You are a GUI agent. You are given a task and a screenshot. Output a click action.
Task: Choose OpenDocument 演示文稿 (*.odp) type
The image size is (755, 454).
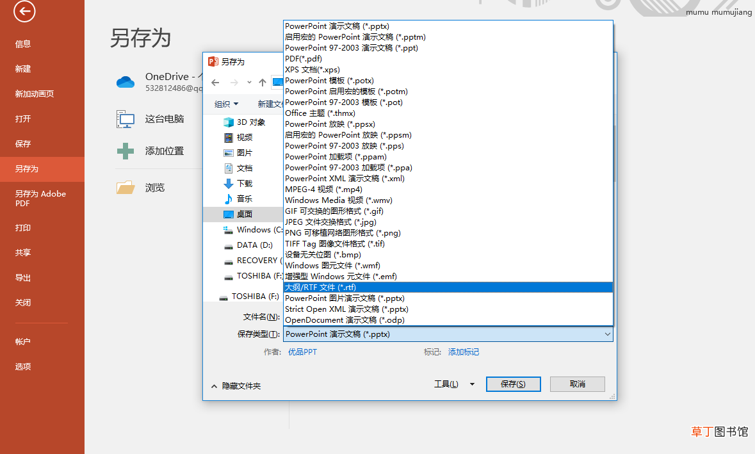click(x=448, y=320)
